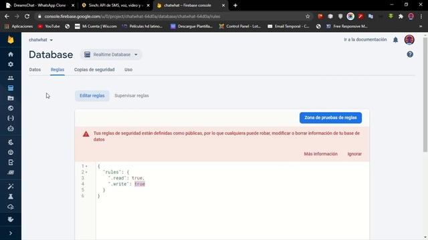Open Performance gauge icon in sidebar

[11, 153]
